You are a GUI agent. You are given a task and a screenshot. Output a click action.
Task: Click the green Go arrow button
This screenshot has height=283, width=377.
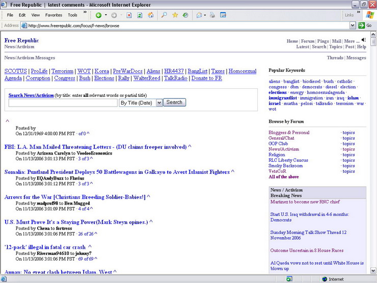pyautogui.click(x=361, y=25)
